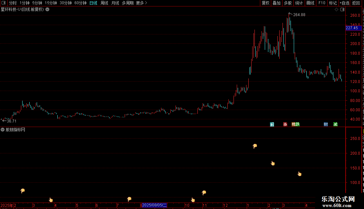
Task: Open the 统计 statistics button
Action: click(x=299, y=3)
